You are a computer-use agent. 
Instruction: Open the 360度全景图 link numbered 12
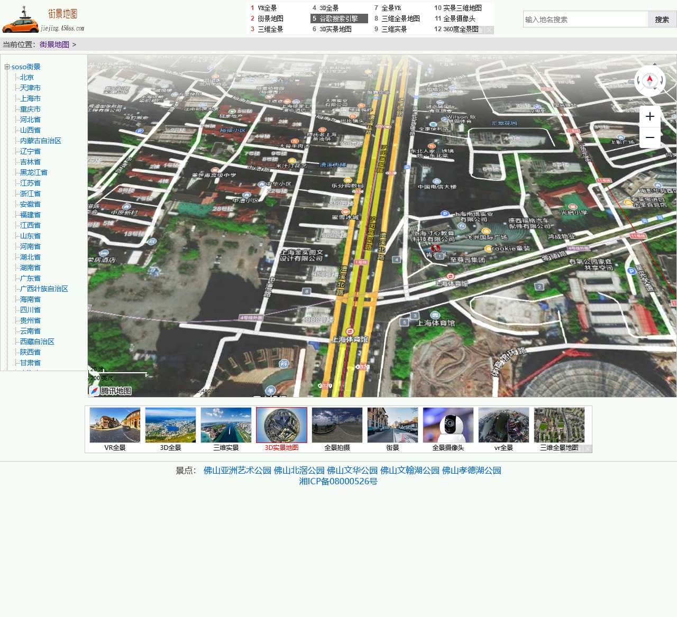461,29
